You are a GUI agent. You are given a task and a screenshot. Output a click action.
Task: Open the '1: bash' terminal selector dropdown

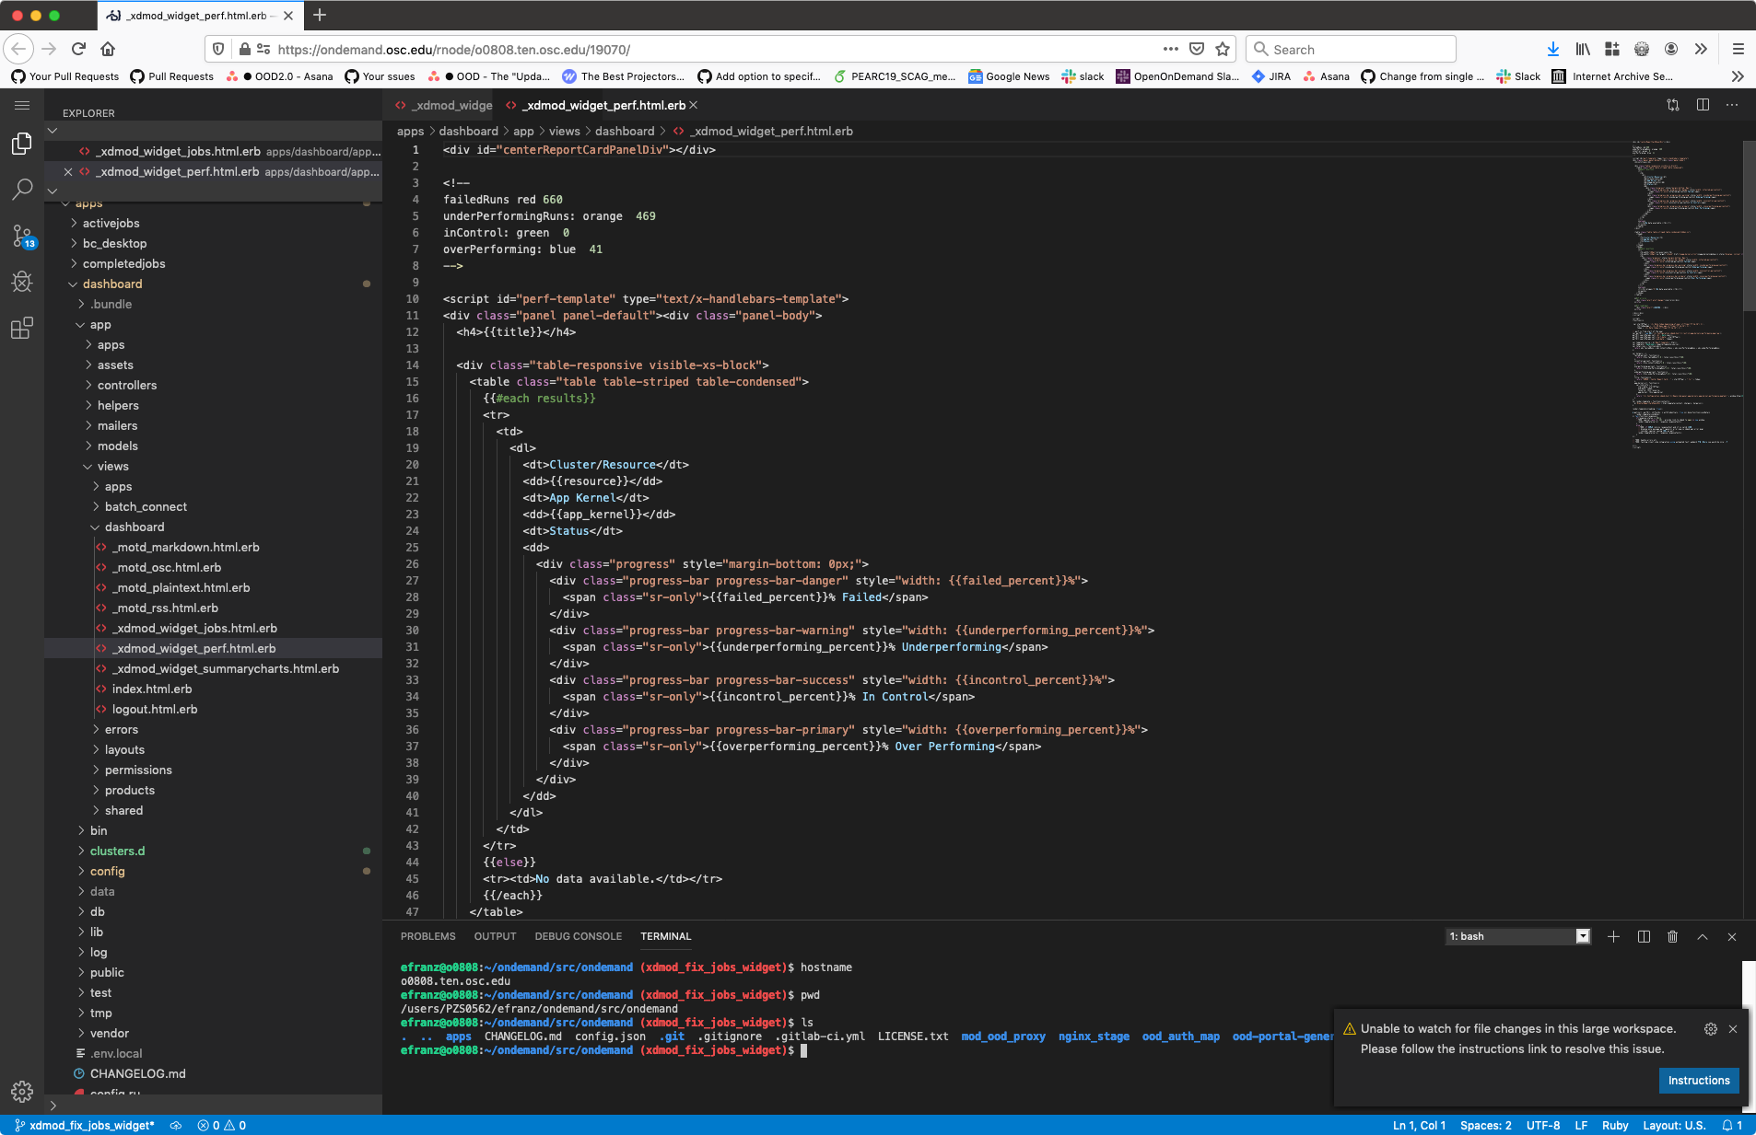(x=1516, y=936)
